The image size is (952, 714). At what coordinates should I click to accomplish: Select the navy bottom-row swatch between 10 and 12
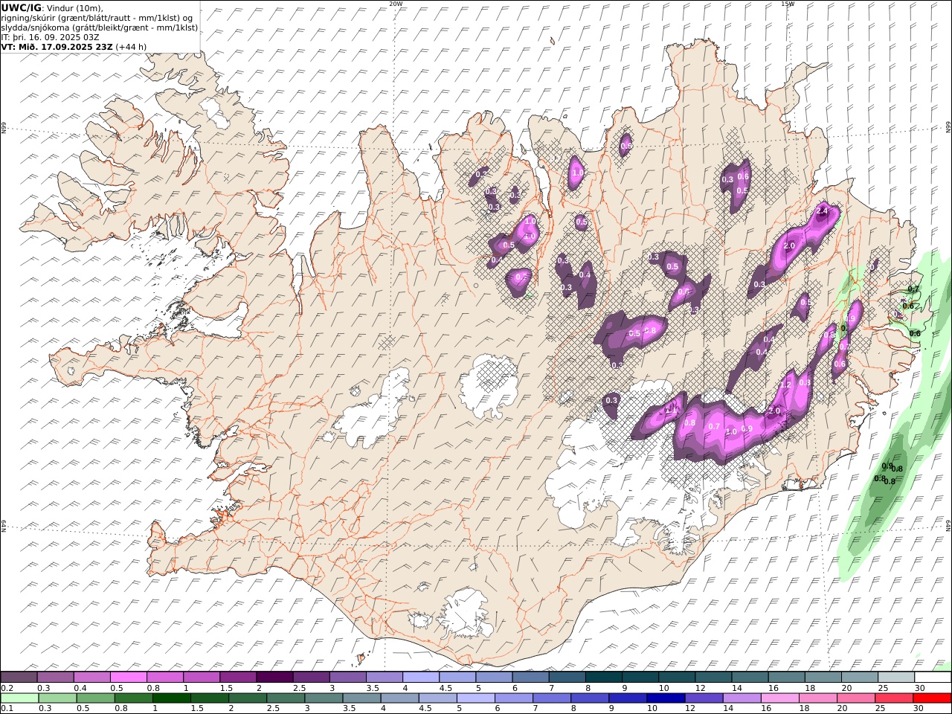click(x=665, y=698)
